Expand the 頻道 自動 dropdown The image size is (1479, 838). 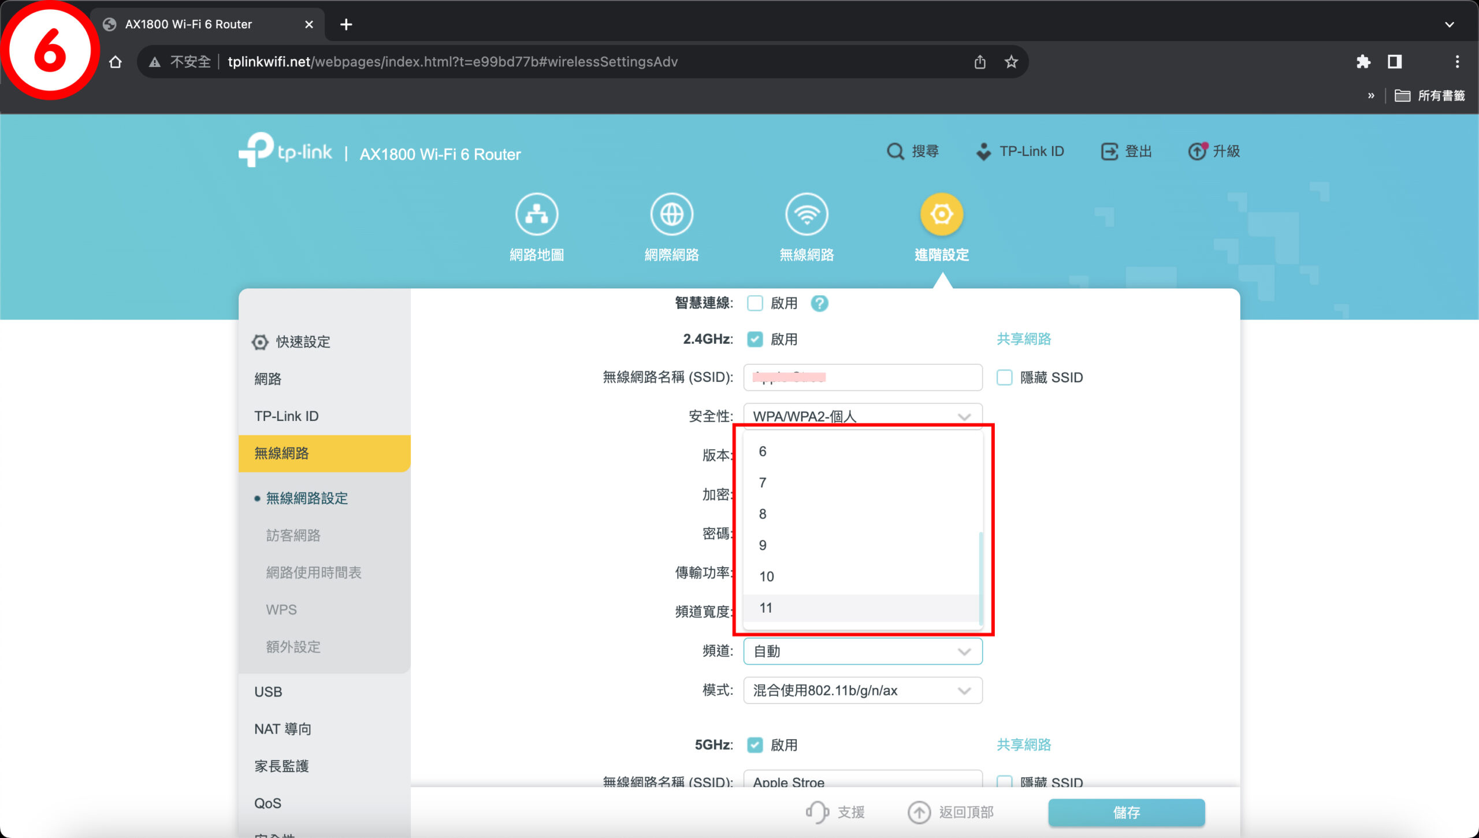(863, 651)
